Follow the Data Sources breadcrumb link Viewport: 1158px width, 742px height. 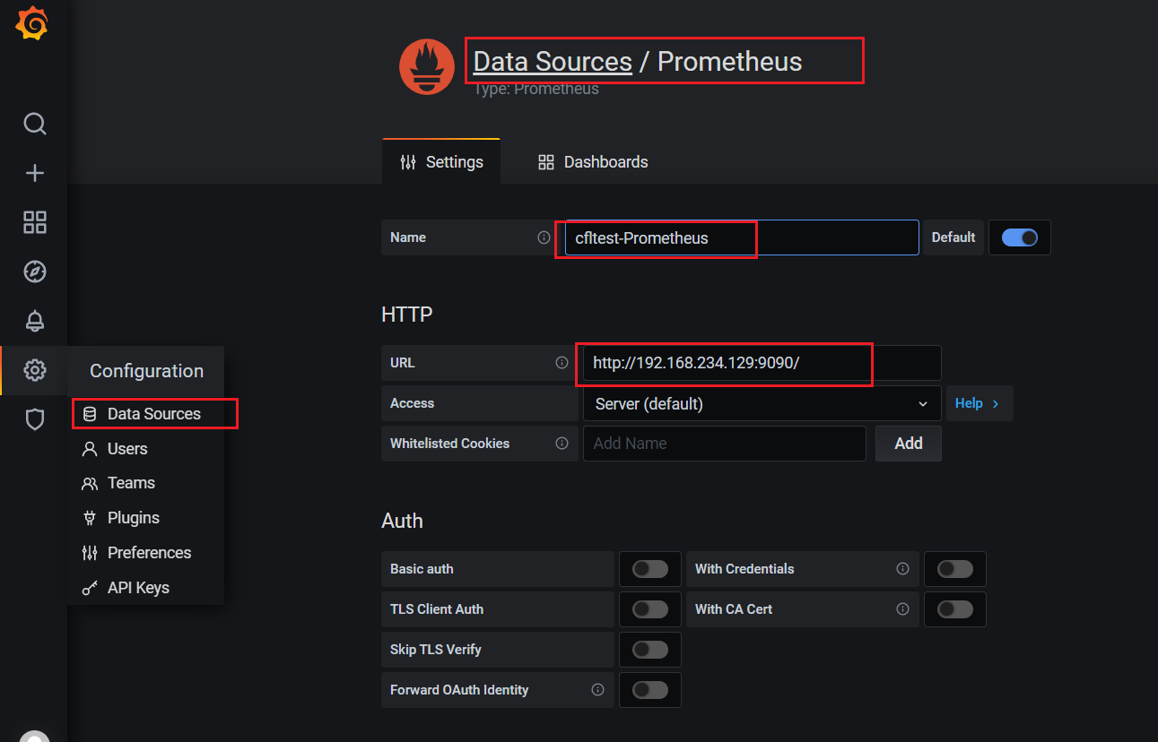(x=553, y=61)
